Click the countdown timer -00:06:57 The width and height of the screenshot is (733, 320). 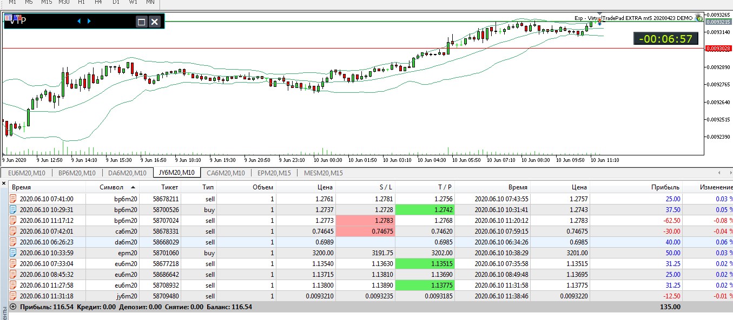665,38
